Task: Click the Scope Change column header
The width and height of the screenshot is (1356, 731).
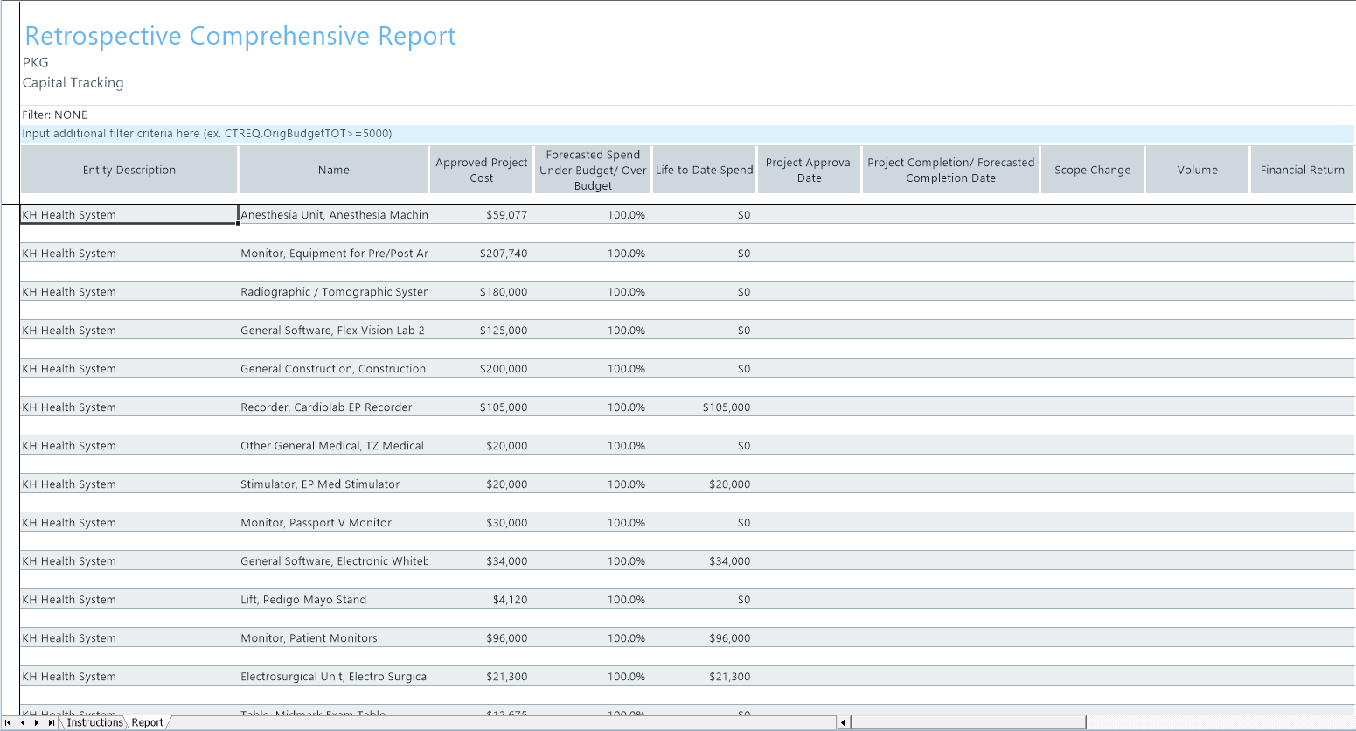Action: [x=1092, y=170]
